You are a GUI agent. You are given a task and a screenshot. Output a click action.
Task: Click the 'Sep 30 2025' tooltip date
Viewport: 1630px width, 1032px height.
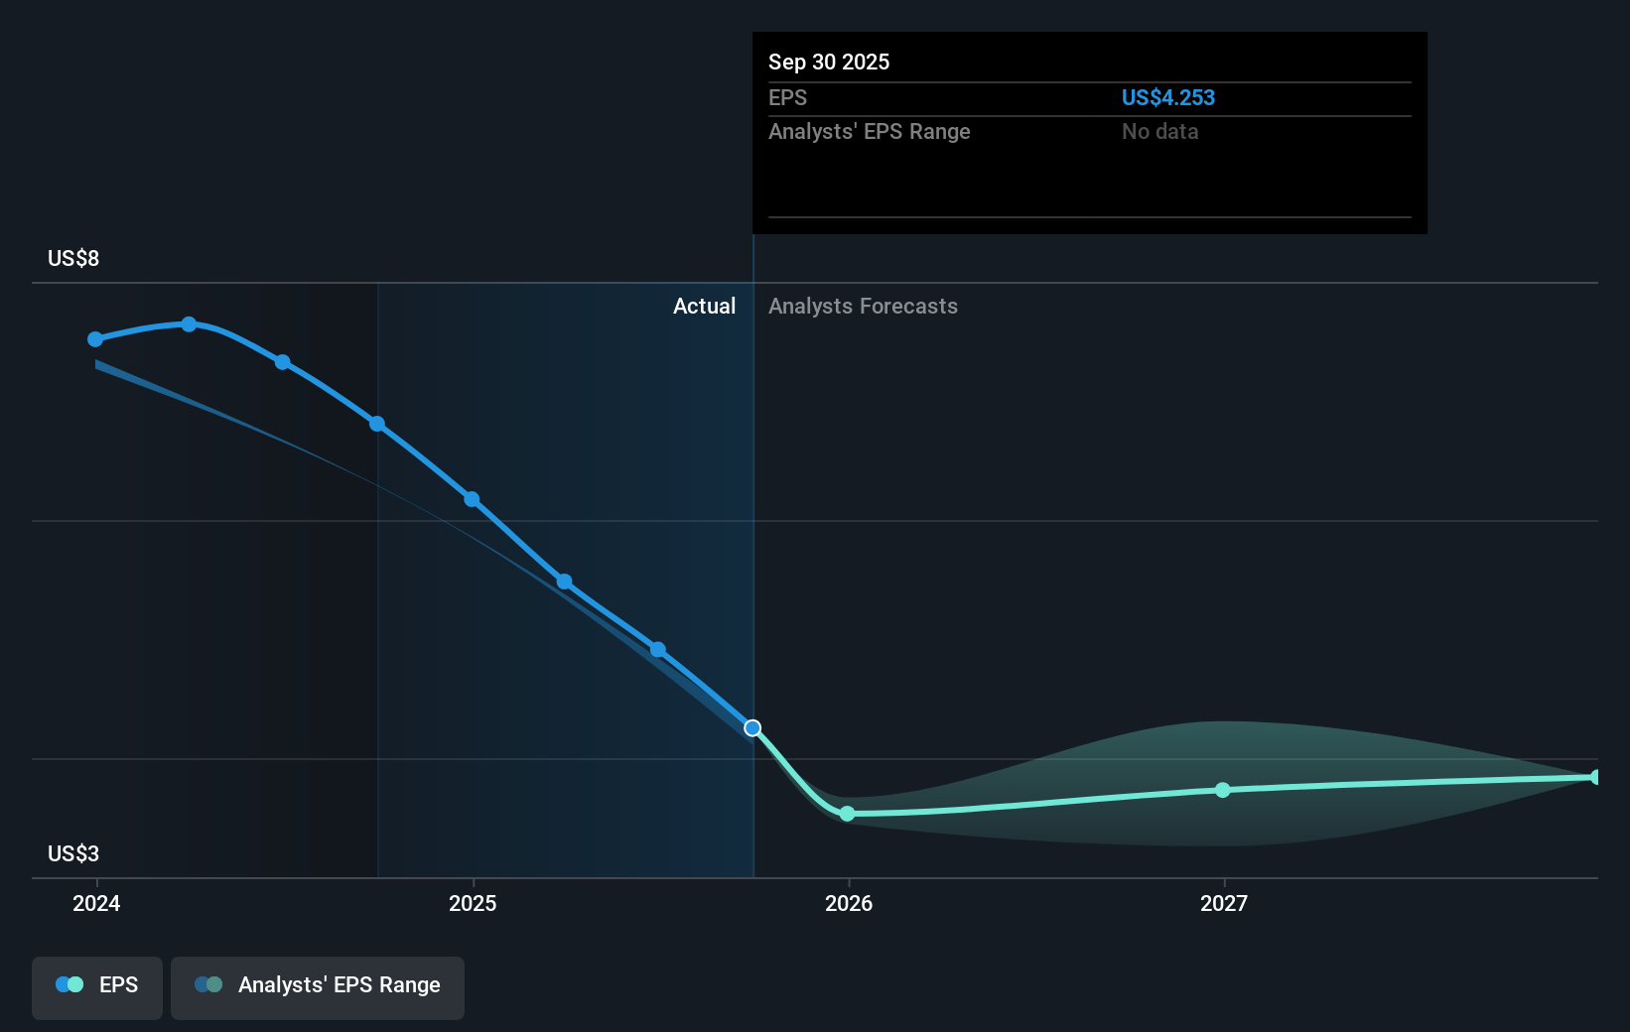click(x=829, y=62)
